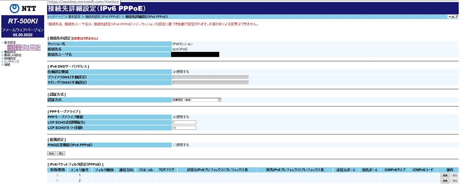Click LCP ECHO送信間隔(分) input field
This screenshot has width=462, height=184.
184,122
